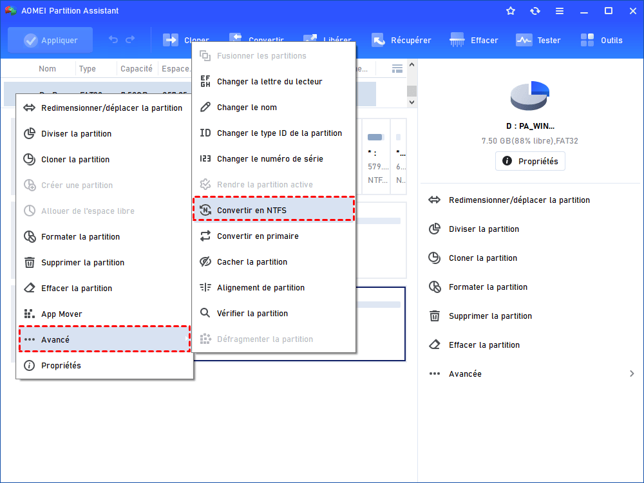Click the column view settings icon
Viewport: 644px width, 483px height.
pyautogui.click(x=397, y=69)
